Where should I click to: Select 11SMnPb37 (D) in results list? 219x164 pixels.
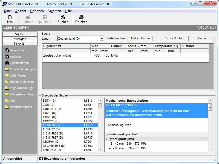tap(70, 137)
